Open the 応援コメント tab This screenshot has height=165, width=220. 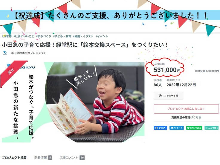click(x=72, y=158)
